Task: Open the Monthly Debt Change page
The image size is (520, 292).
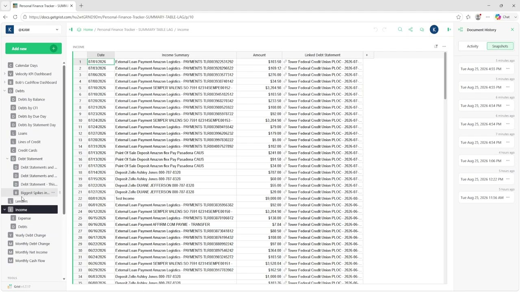Action: point(32,244)
